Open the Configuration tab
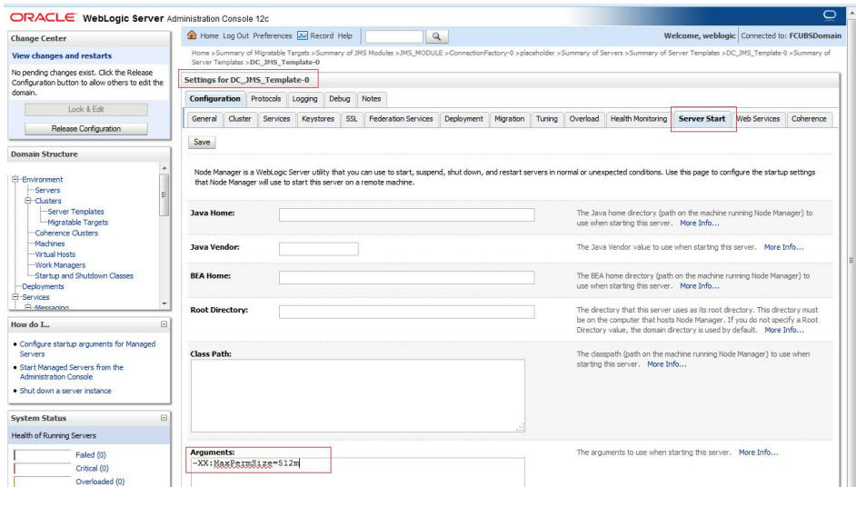This screenshot has height=507, width=856. [x=215, y=99]
